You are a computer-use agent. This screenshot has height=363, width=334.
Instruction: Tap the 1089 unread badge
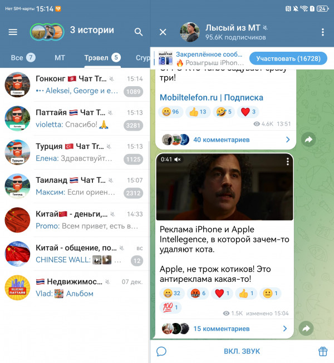(133, 92)
